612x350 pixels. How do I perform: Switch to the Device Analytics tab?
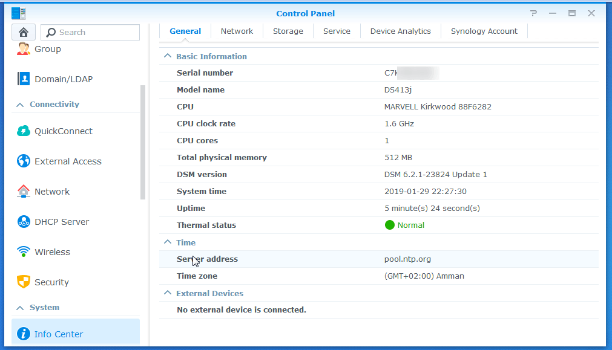(x=401, y=31)
